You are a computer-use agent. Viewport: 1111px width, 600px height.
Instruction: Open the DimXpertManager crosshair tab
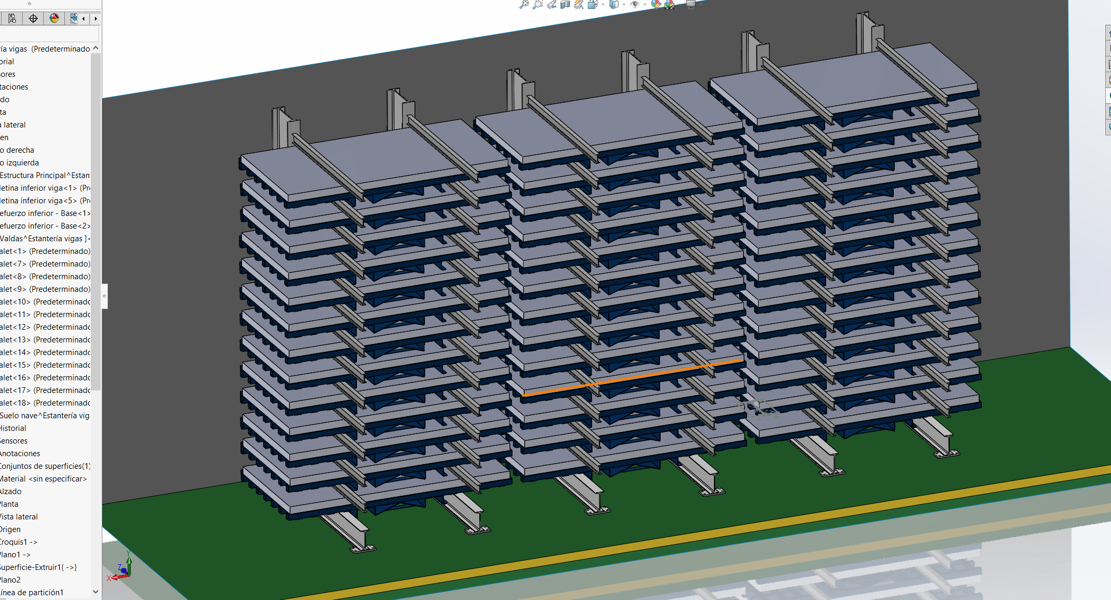point(33,18)
